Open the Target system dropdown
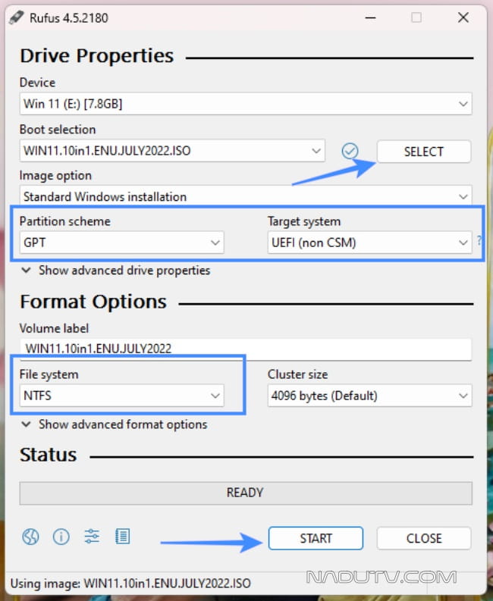Screen dimensions: 493x601 [x=369, y=243]
